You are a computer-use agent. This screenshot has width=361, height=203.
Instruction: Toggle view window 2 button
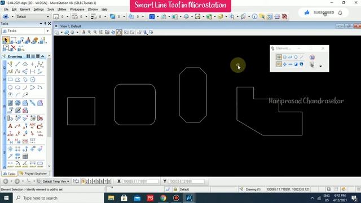87,182
